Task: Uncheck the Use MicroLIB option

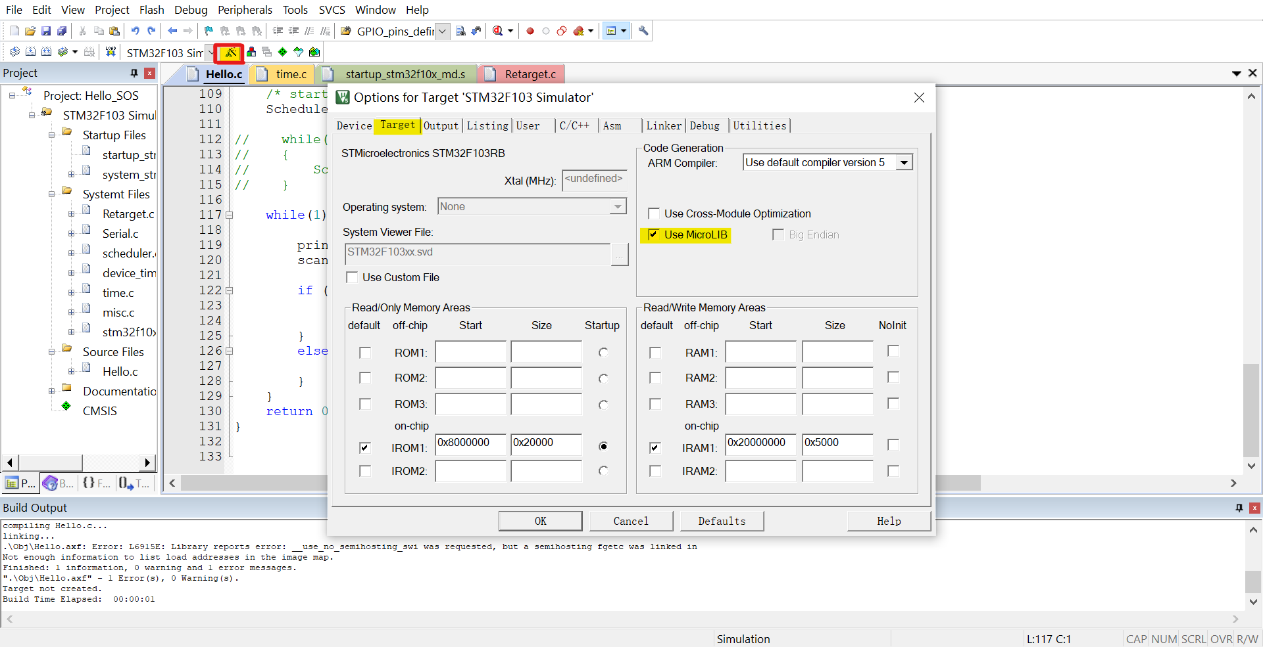Action: tap(653, 234)
